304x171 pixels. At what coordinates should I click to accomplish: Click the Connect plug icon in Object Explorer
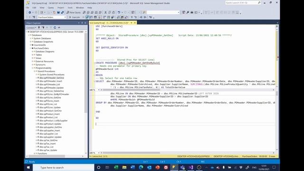point(39,28)
